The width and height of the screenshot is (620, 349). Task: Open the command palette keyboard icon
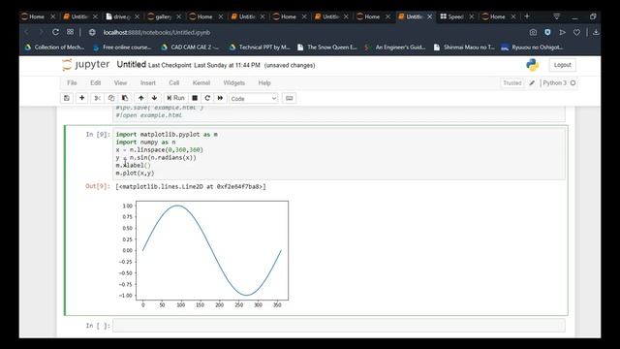[289, 98]
